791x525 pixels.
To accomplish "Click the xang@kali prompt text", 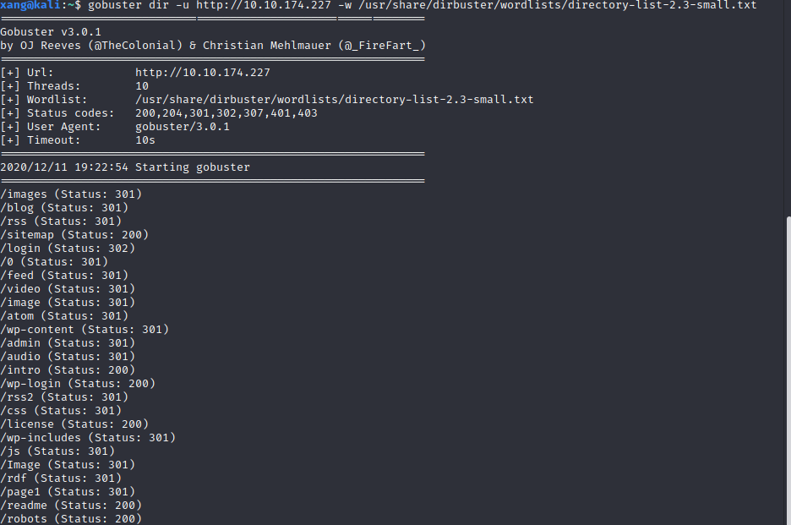I will (x=30, y=5).
